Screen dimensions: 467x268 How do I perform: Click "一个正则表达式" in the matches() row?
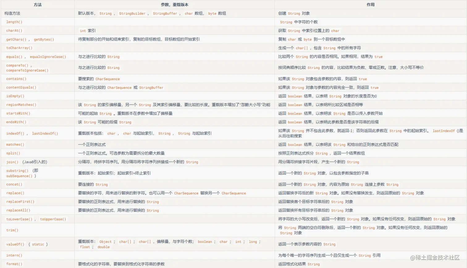coord(92,144)
